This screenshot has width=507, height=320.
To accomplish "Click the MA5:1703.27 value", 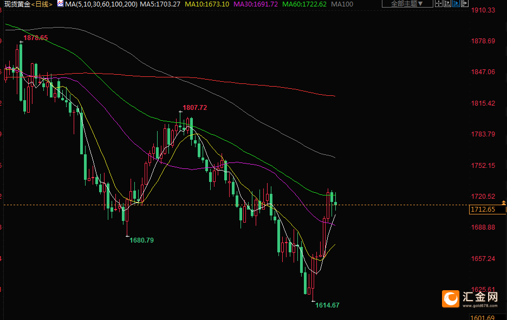I will pos(160,4).
